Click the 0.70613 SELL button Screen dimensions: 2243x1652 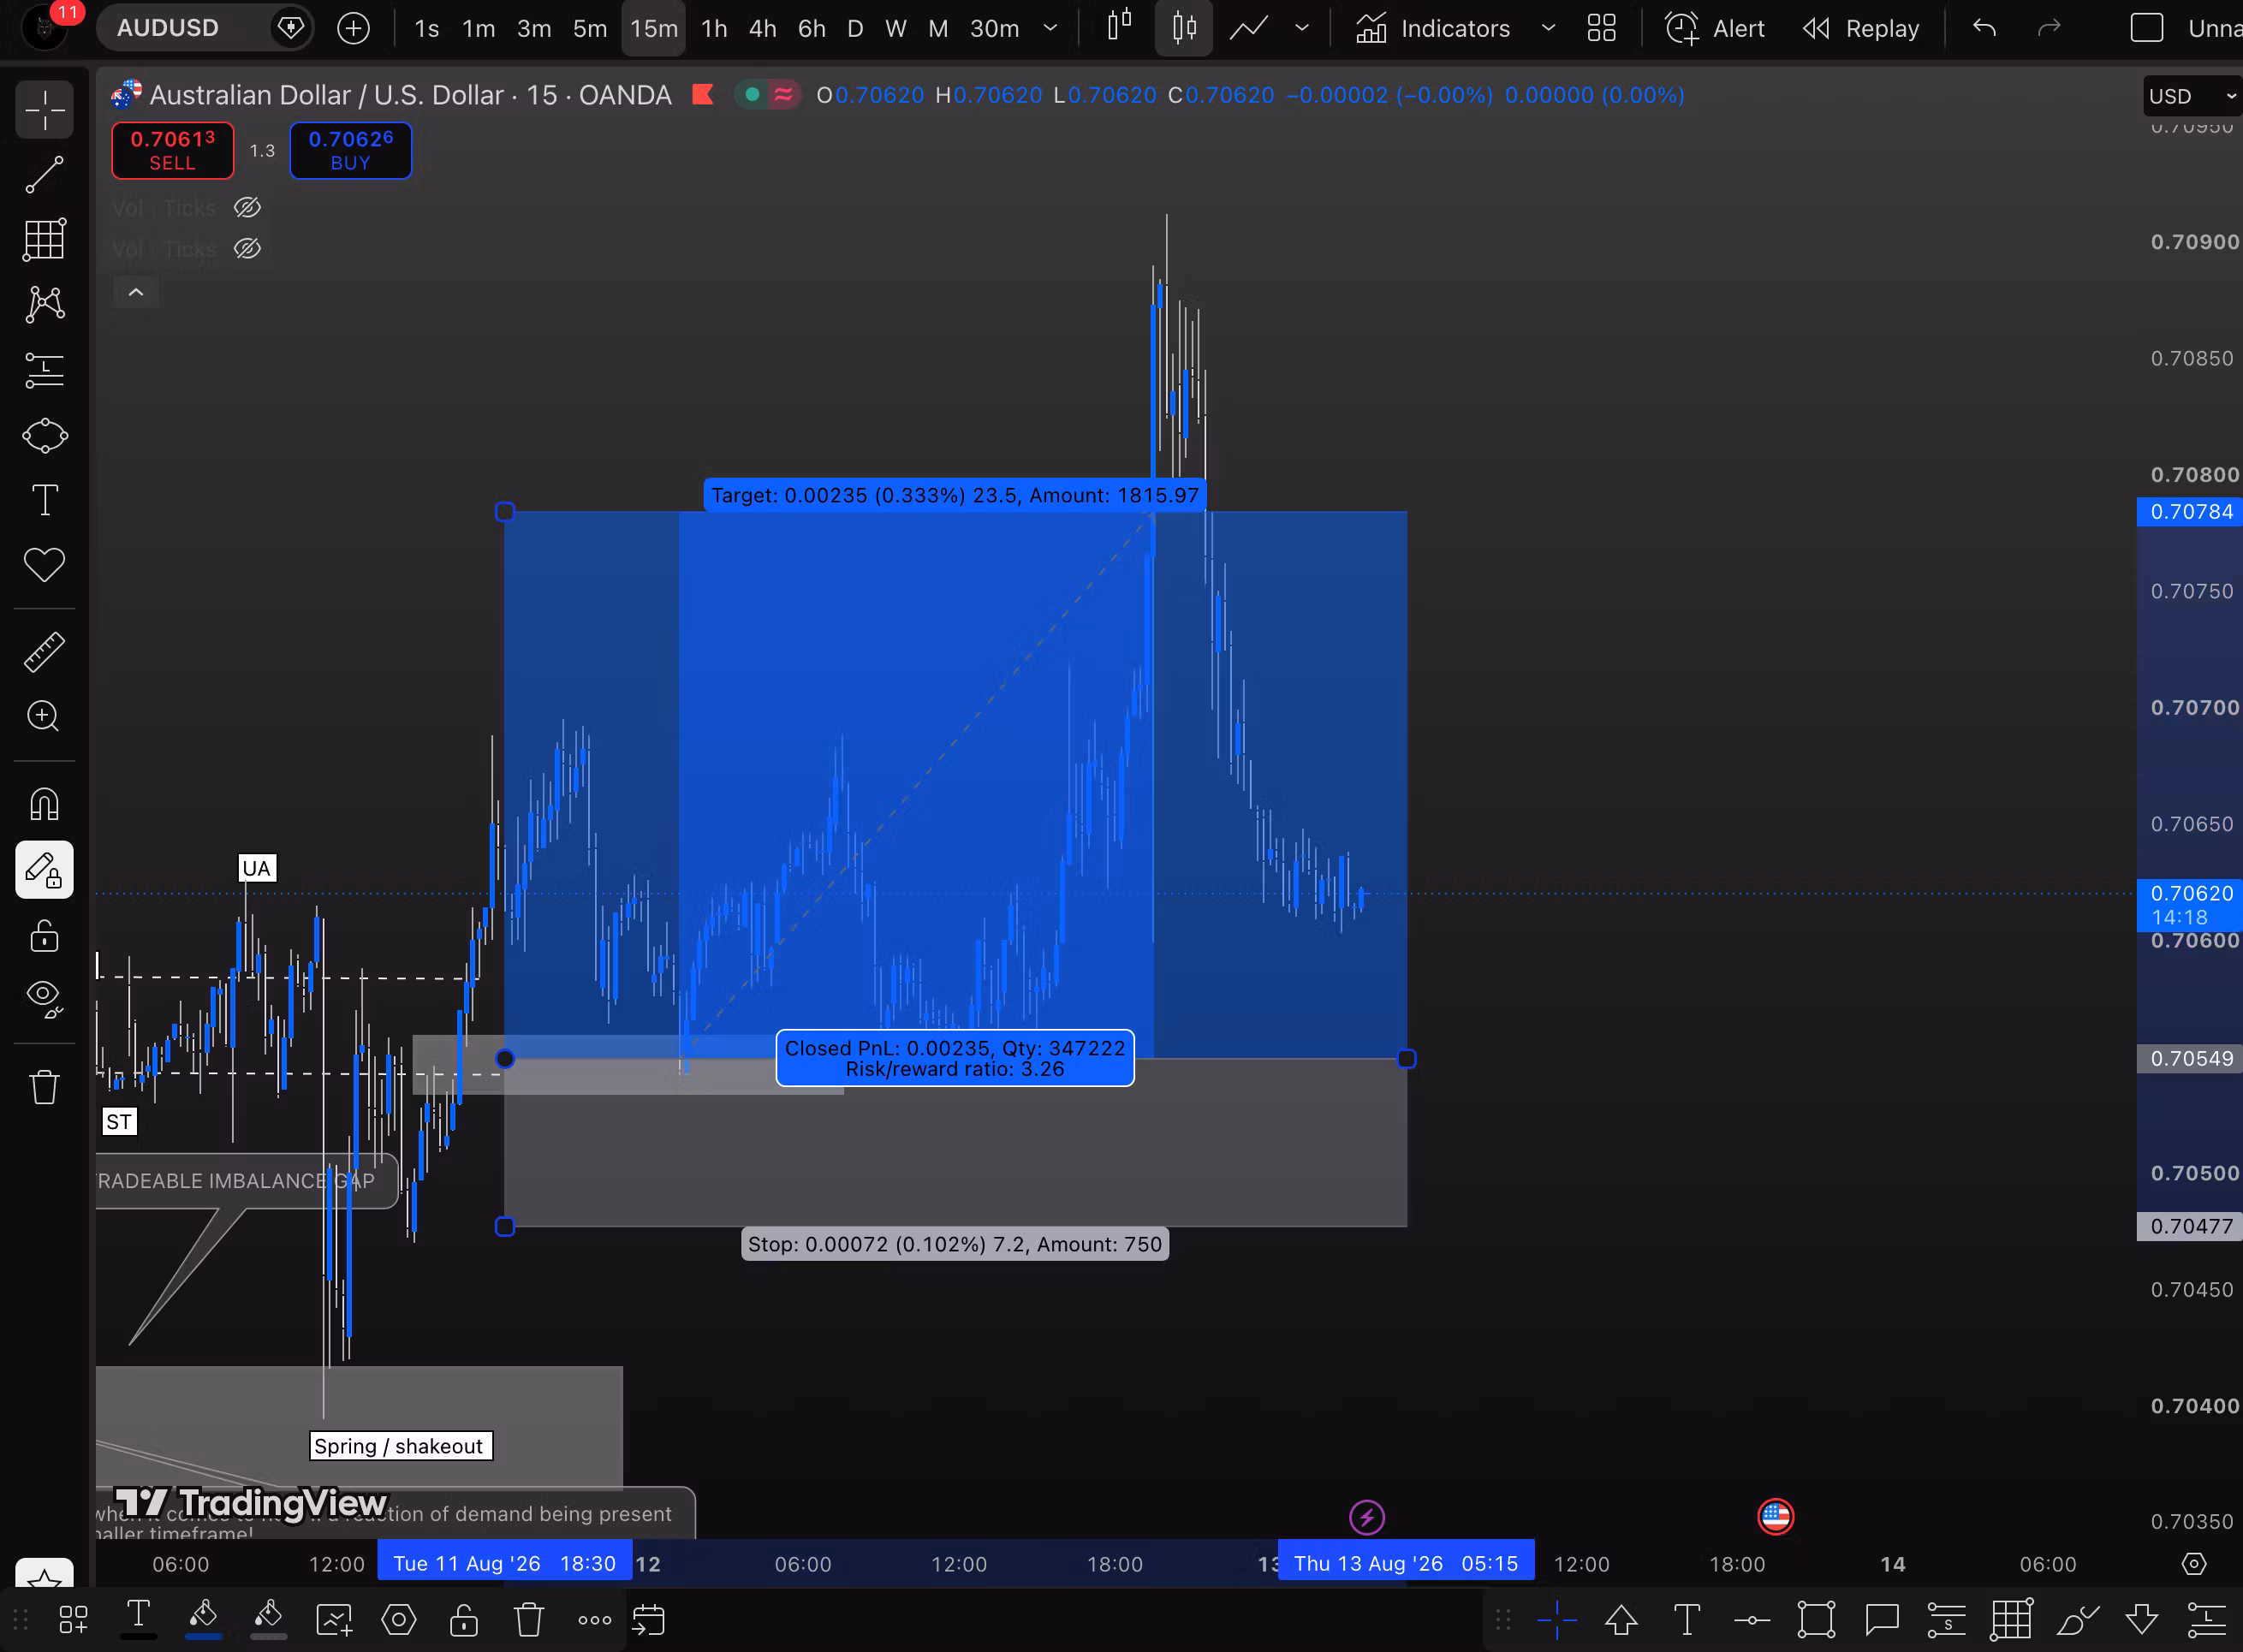pos(173,151)
